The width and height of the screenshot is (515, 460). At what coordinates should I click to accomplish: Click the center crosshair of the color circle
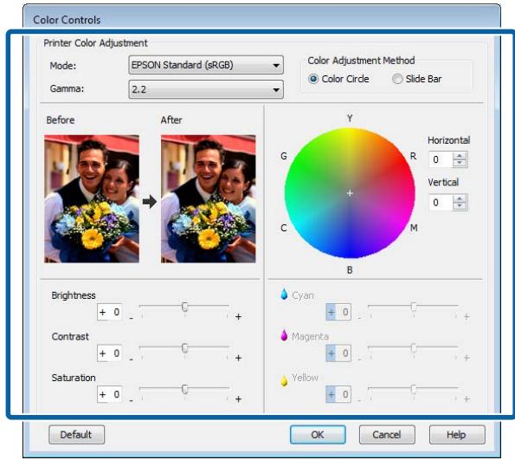click(x=350, y=193)
